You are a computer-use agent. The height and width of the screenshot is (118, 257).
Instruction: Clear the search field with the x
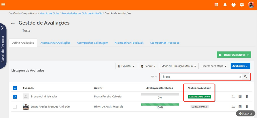240,77
